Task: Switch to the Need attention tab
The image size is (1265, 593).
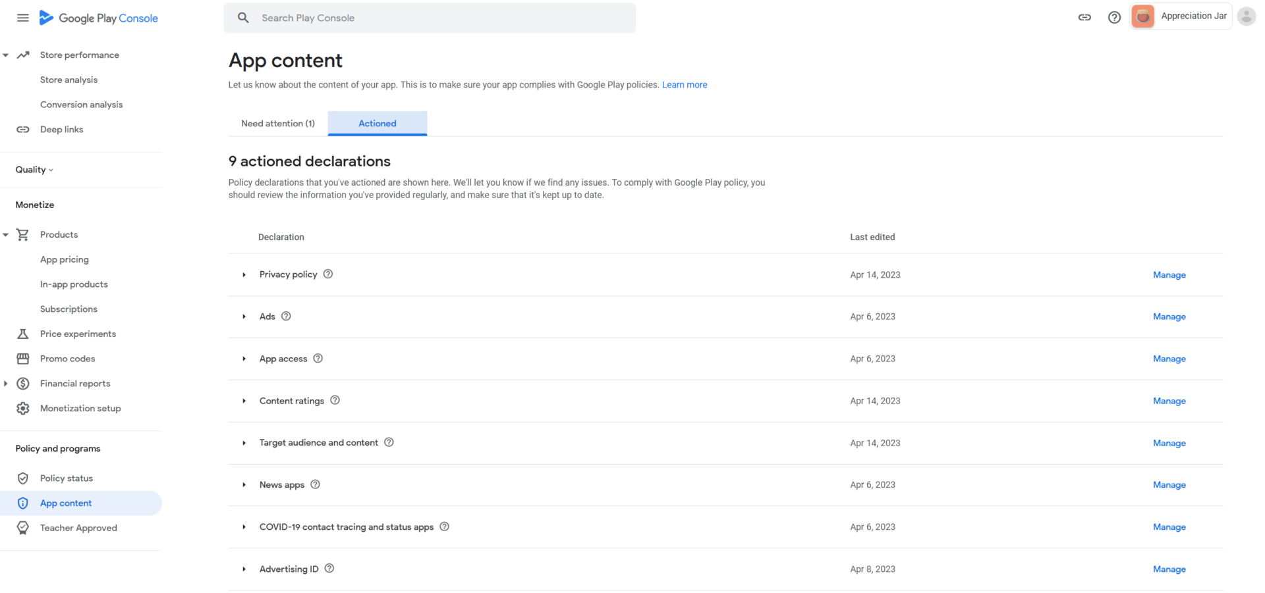Action: pyautogui.click(x=277, y=123)
